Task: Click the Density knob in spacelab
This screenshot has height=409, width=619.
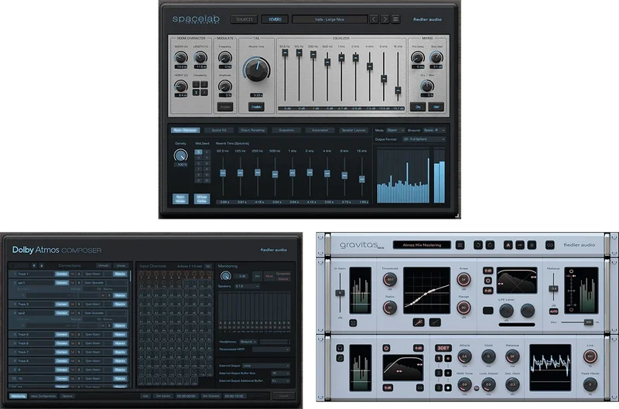Action: 180,155
